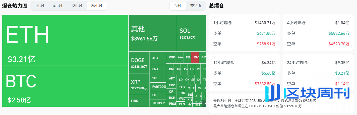Open the BTC heatmap block

[x=65, y=86]
